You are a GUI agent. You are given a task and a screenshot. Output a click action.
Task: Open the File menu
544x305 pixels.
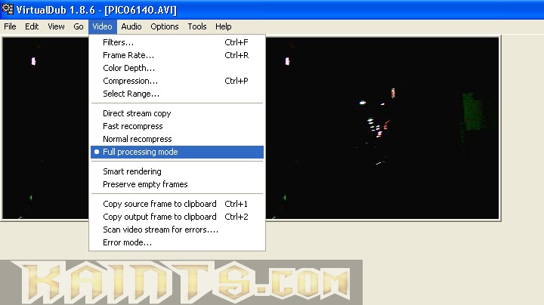[x=10, y=26]
